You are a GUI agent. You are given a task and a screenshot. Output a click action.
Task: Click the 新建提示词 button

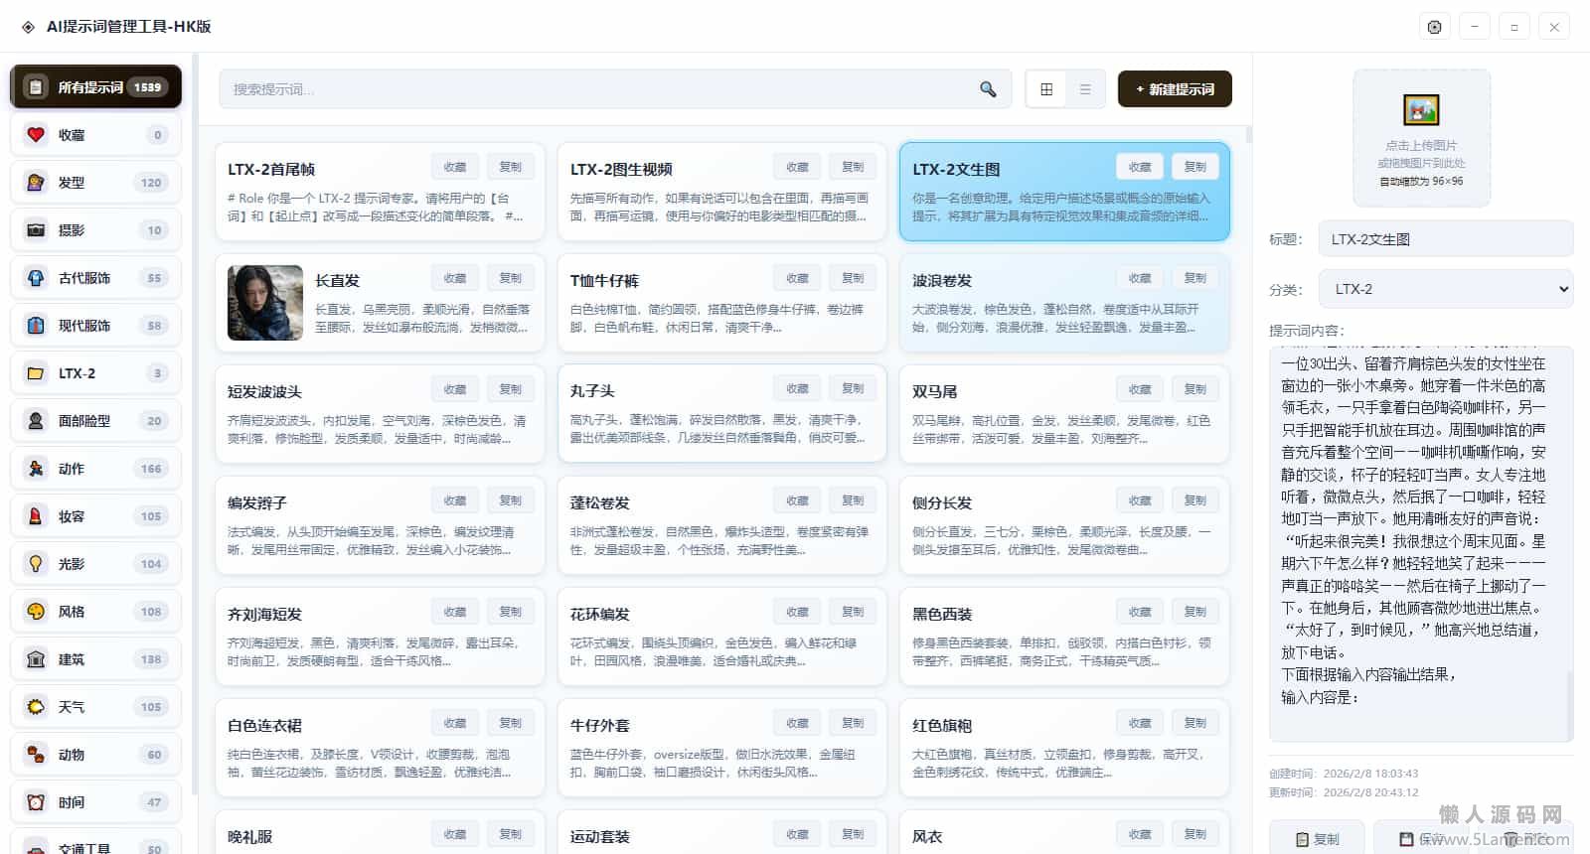(1175, 89)
